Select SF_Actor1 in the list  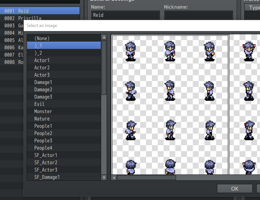[64, 155]
